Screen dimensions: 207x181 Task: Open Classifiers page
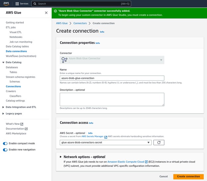15,96
